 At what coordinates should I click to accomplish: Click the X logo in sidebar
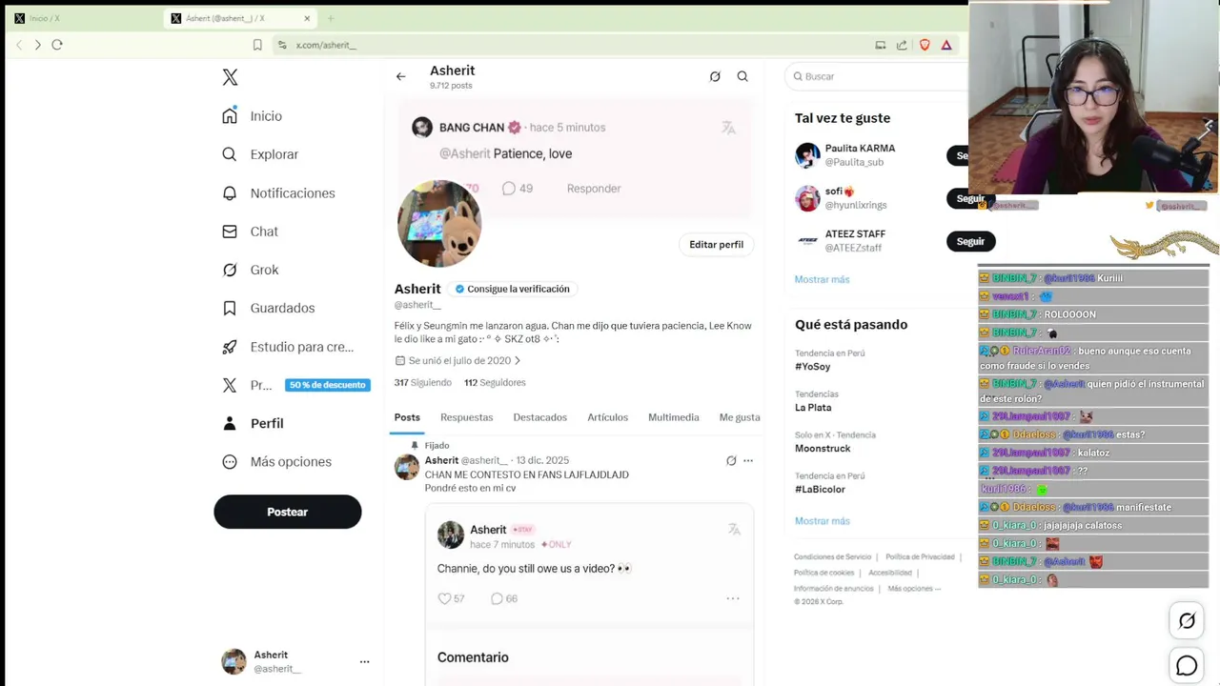click(230, 77)
